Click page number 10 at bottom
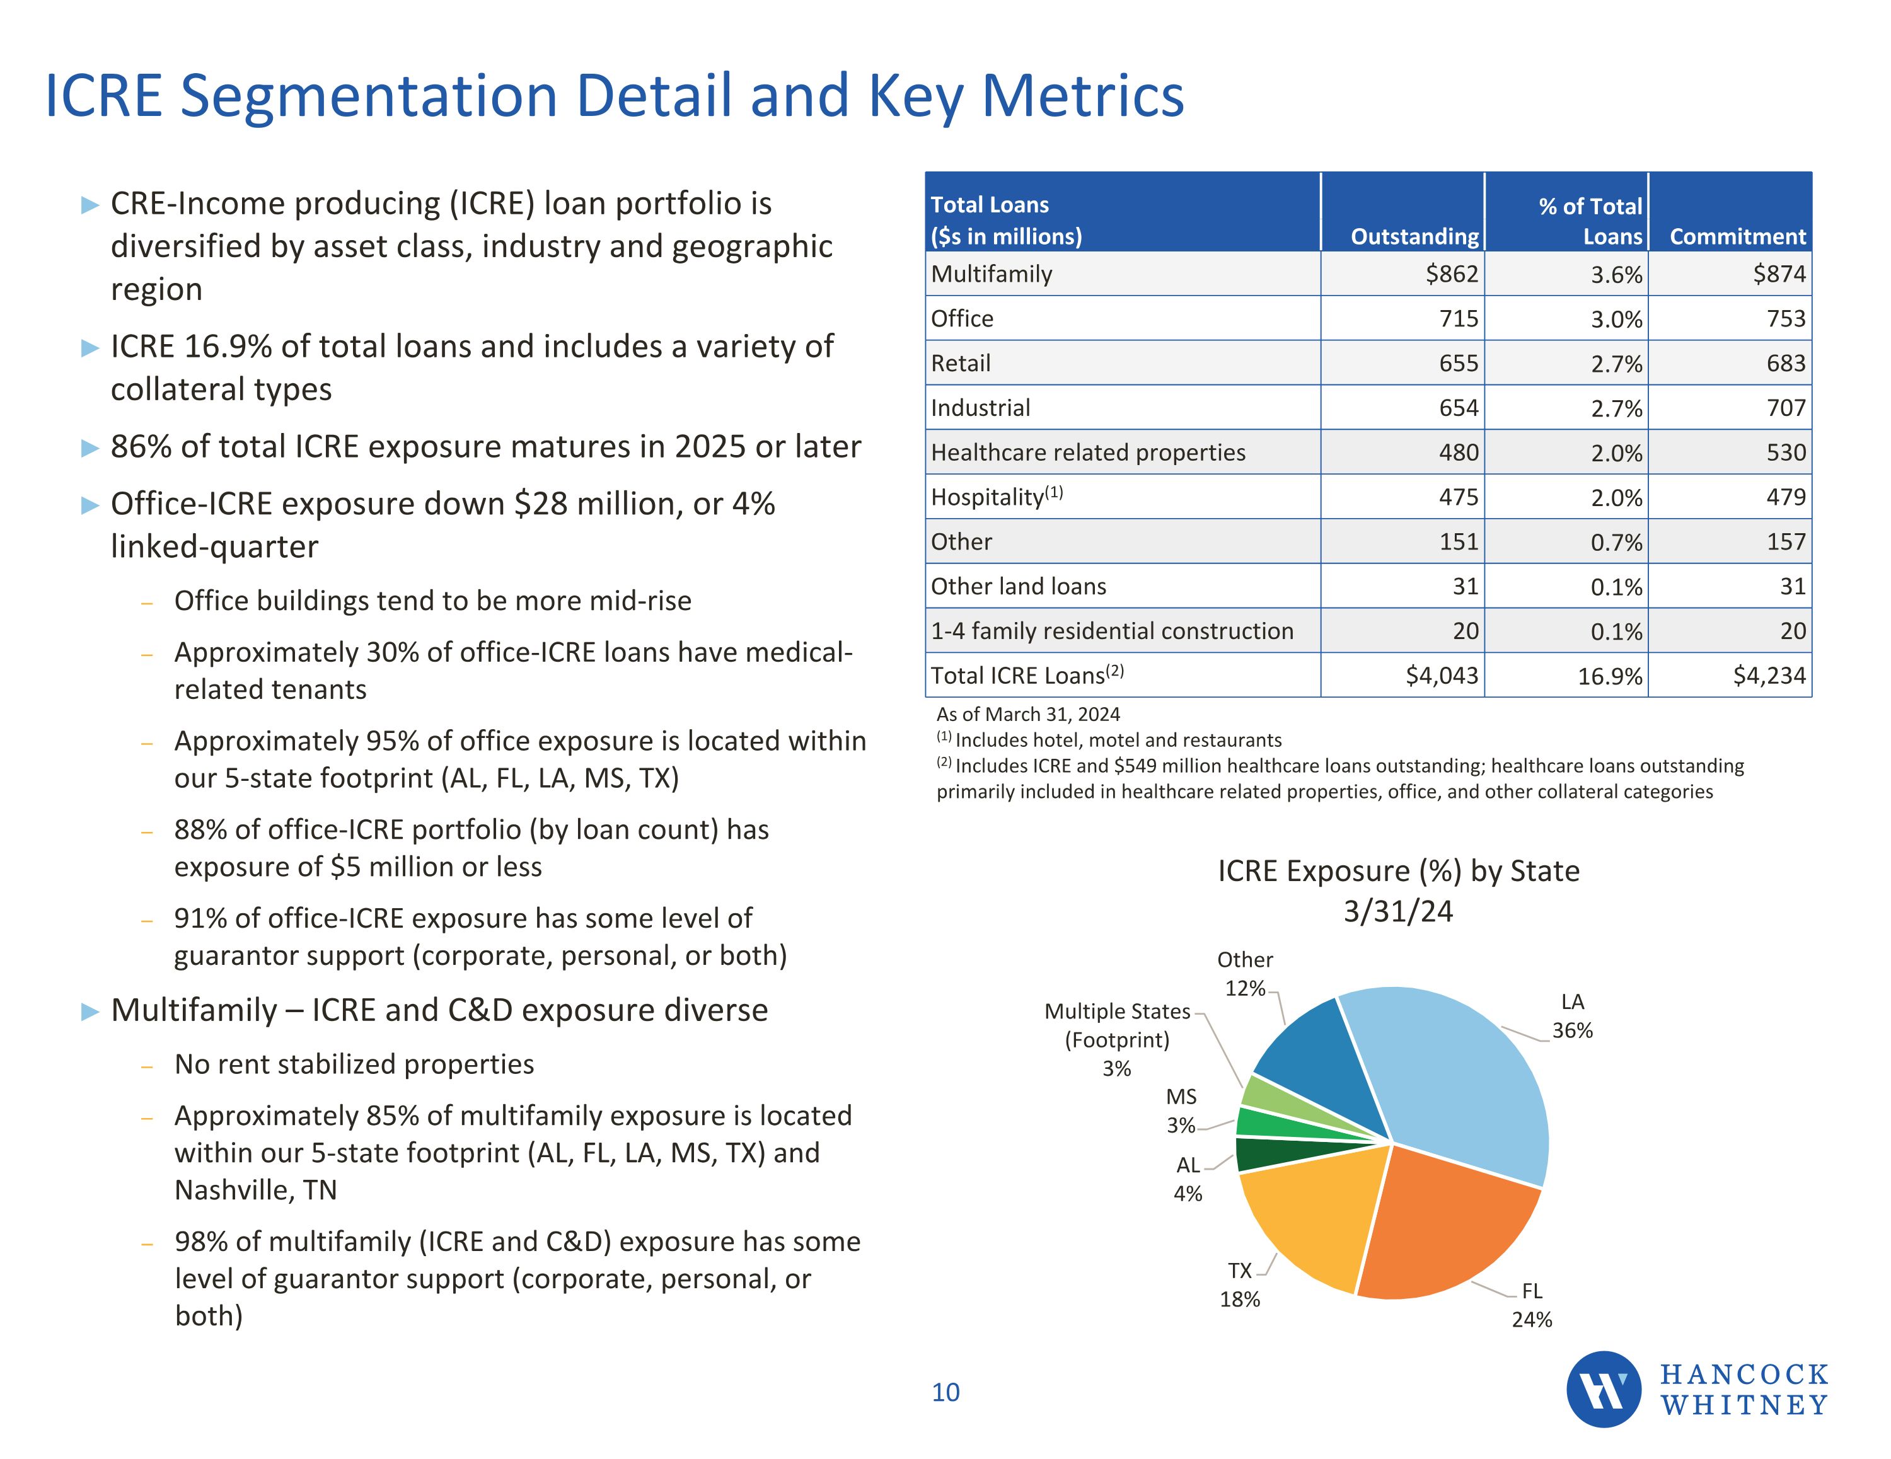The width and height of the screenshot is (1891, 1459). coord(945,1392)
